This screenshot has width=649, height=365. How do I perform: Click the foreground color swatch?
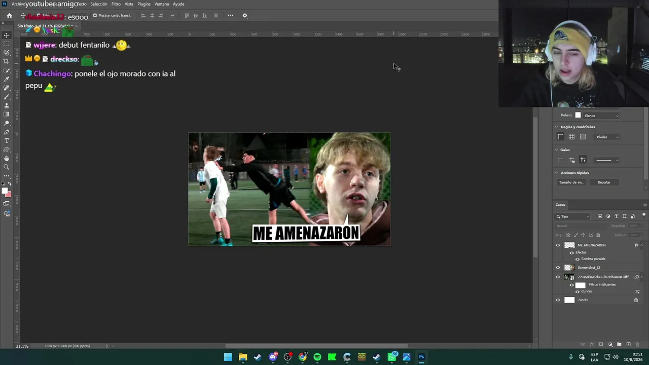pyautogui.click(x=5, y=191)
